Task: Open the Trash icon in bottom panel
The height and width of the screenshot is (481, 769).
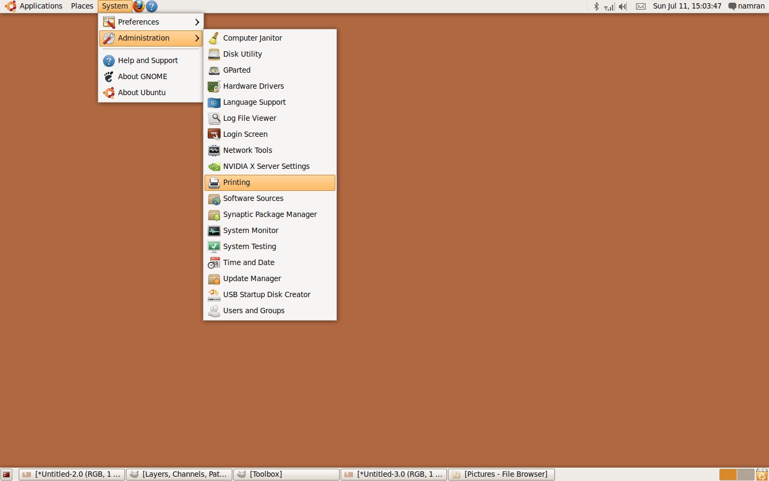Action: [x=762, y=474]
